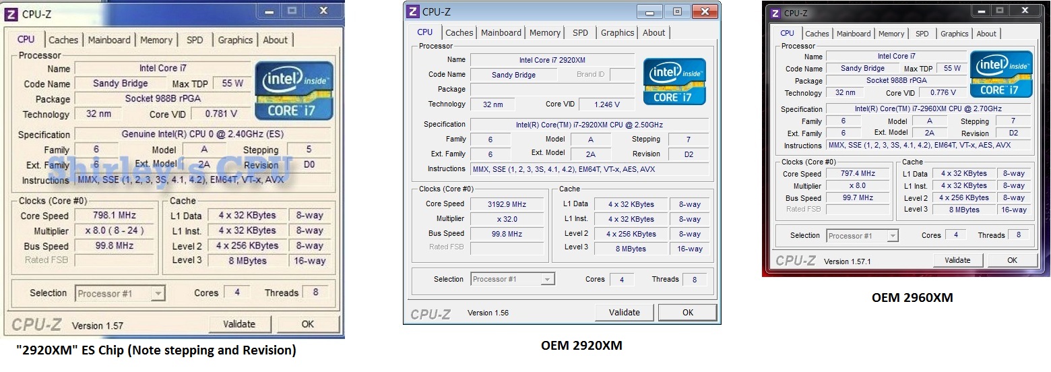Open Mainboard tab in middle version 1.56 window
Viewport: 1051px width, 372px height.
[501, 32]
